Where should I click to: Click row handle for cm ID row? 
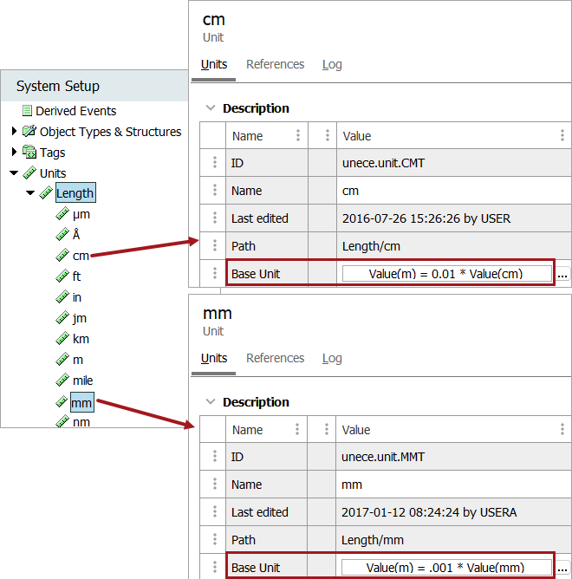[x=215, y=162]
